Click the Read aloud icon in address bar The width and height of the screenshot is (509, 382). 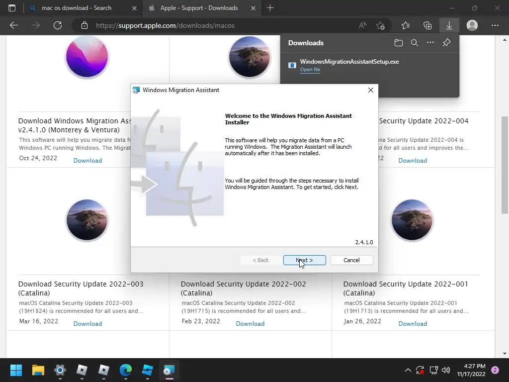362,25
